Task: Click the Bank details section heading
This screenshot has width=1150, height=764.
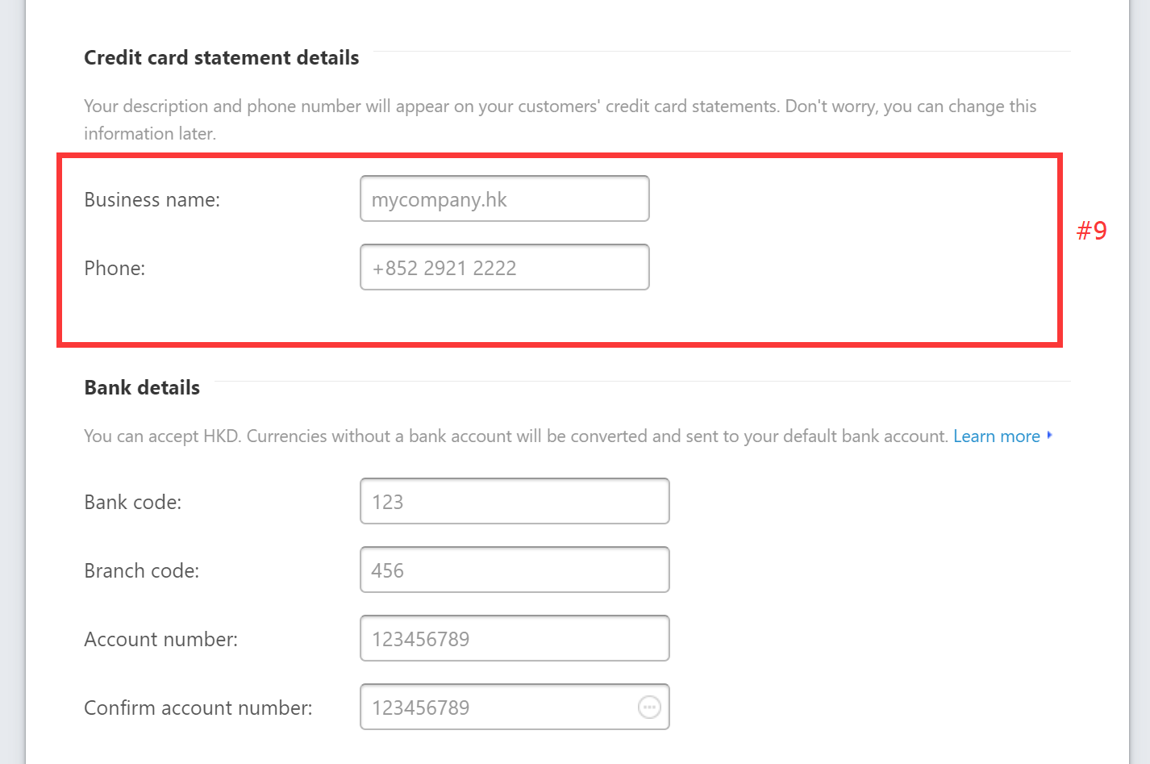Action: point(142,388)
